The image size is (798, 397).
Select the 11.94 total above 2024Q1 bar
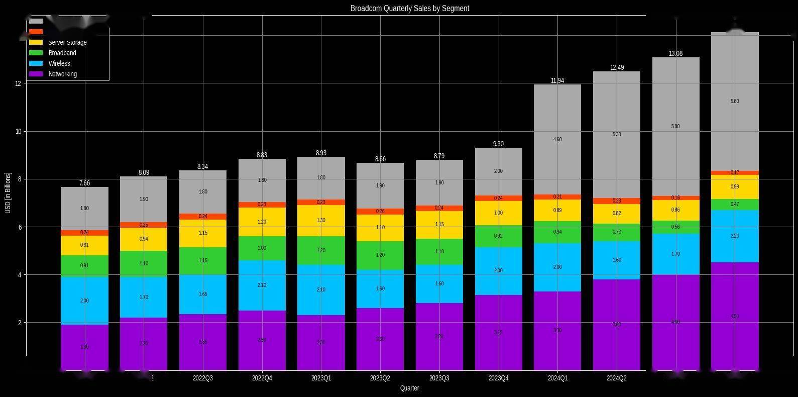click(x=557, y=80)
